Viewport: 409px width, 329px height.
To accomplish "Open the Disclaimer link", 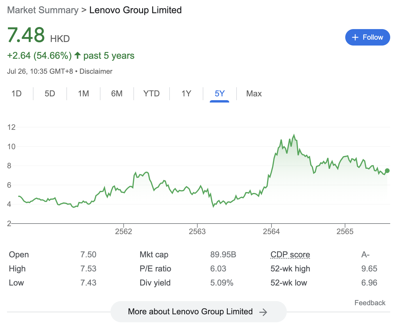I will (x=96, y=71).
